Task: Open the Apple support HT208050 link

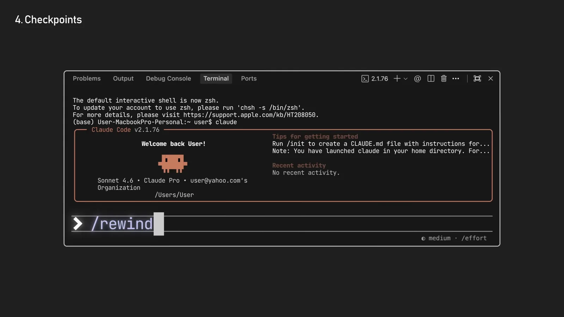Action: (249, 115)
